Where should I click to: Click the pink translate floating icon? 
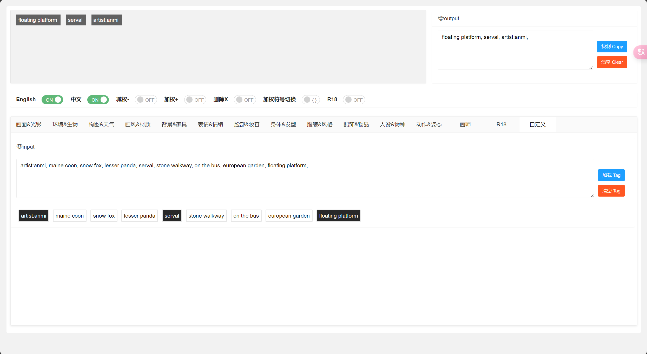point(641,52)
